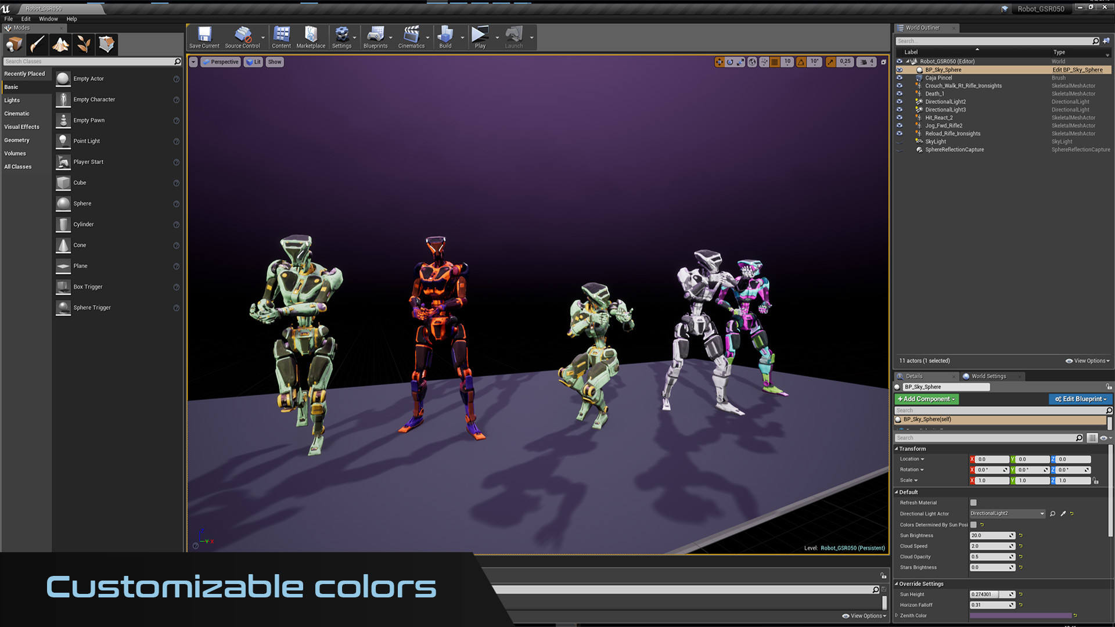Open the Directional Light Actor dropdown
The image size is (1115, 627).
pos(1007,514)
